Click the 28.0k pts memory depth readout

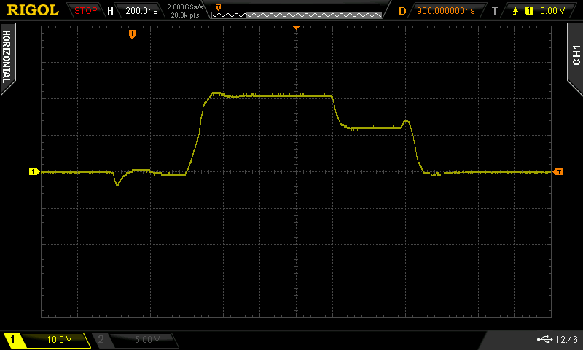[185, 15]
